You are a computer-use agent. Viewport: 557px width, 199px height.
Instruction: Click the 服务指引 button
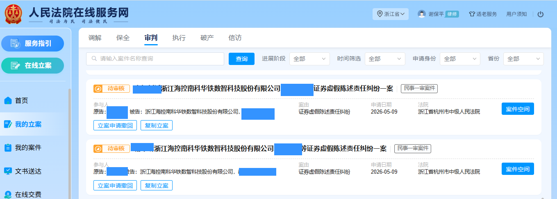pos(33,44)
